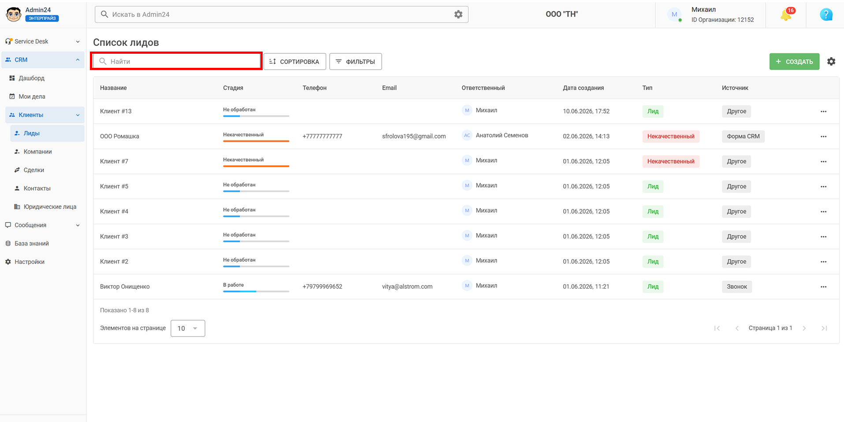
Task: Open table settings gear next to Создать
Action: click(831, 62)
